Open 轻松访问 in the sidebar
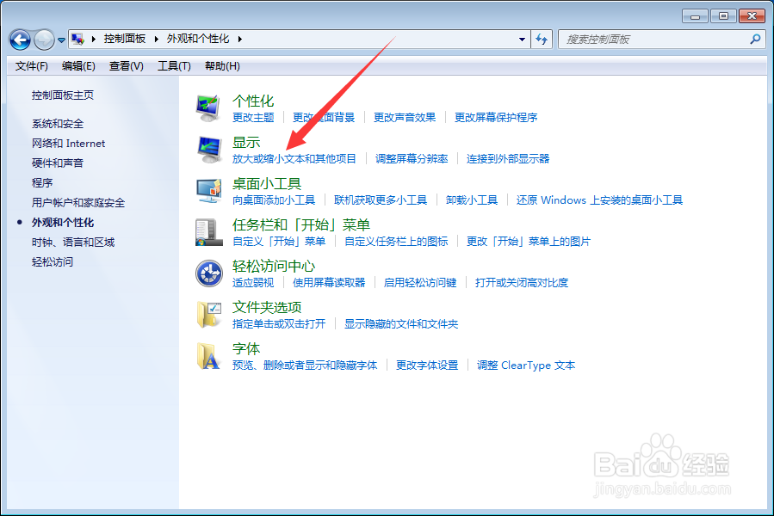This screenshot has height=516, width=774. point(53,262)
